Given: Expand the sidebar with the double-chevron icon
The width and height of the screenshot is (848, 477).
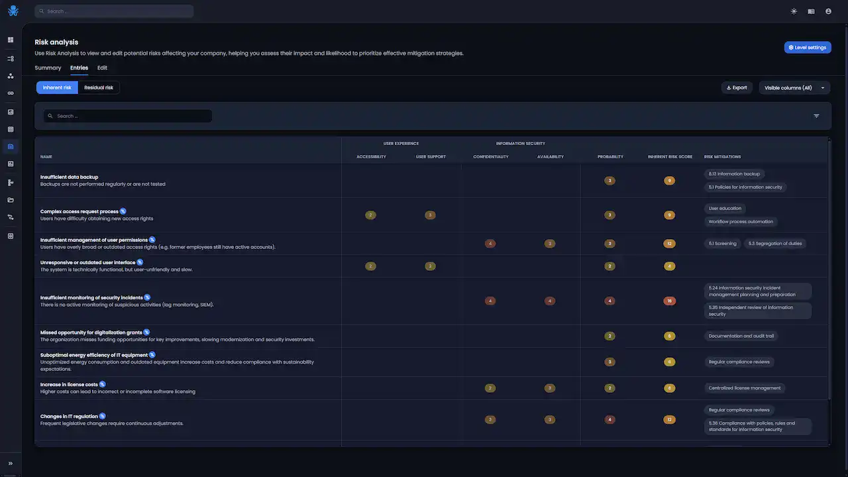Looking at the screenshot, I should [11, 463].
